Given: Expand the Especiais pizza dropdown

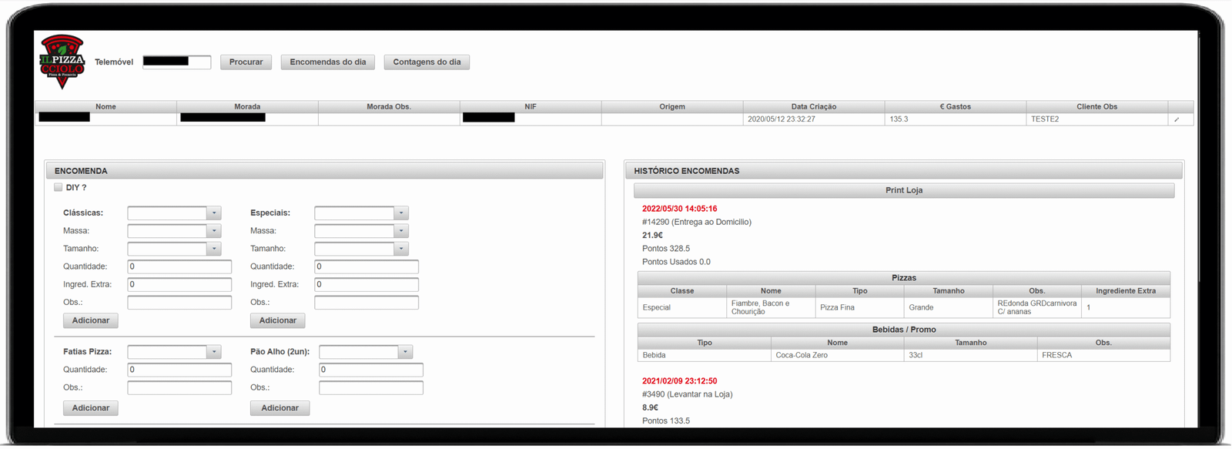Looking at the screenshot, I should pyautogui.click(x=361, y=213).
